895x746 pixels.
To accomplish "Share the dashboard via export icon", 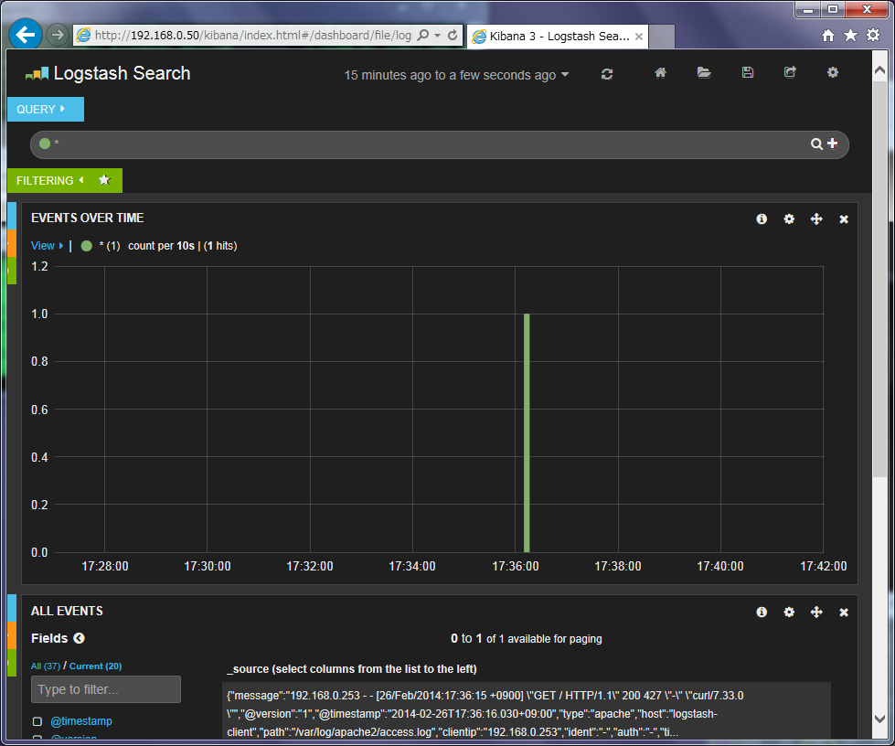I will (790, 72).
